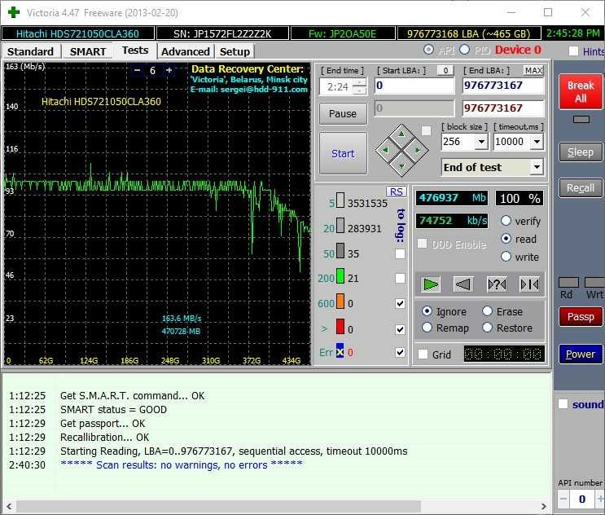Image resolution: width=605 pixels, height=515 pixels.
Task: Click the Recall button
Action: [x=581, y=188]
